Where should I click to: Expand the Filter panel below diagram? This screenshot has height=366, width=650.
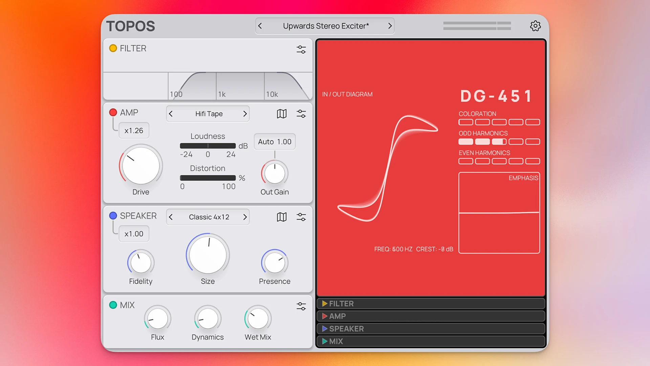pos(431,304)
